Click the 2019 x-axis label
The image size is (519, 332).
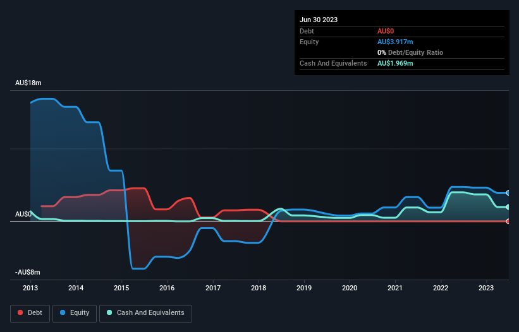[304, 288]
